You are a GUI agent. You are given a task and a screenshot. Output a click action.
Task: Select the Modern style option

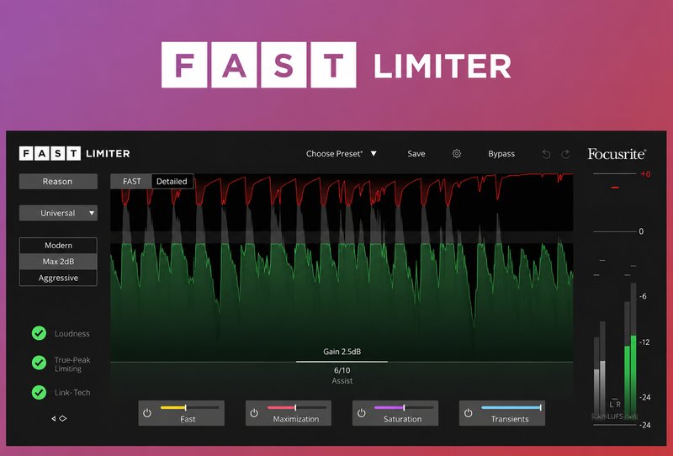[58, 245]
